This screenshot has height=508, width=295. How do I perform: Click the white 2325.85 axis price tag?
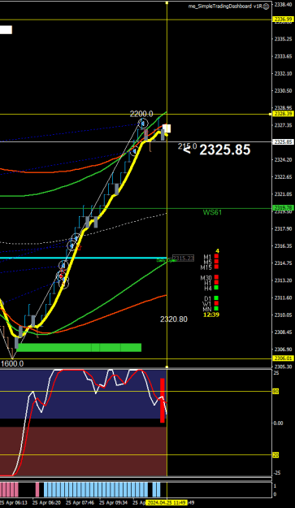pyautogui.click(x=284, y=141)
